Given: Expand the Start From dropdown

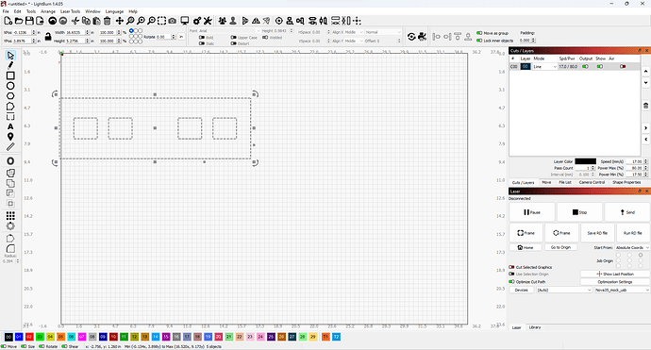Looking at the screenshot, I should (632, 247).
